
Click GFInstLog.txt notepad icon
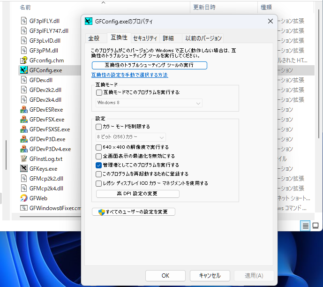(24, 159)
